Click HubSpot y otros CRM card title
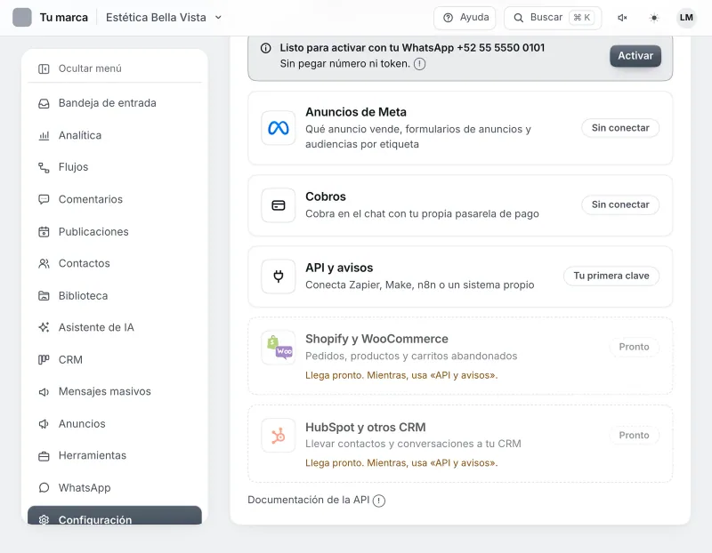 [x=366, y=428]
